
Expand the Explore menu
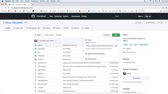66,16
